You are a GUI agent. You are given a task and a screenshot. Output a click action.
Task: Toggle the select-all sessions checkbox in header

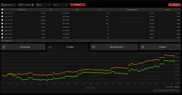tap(2, 10)
